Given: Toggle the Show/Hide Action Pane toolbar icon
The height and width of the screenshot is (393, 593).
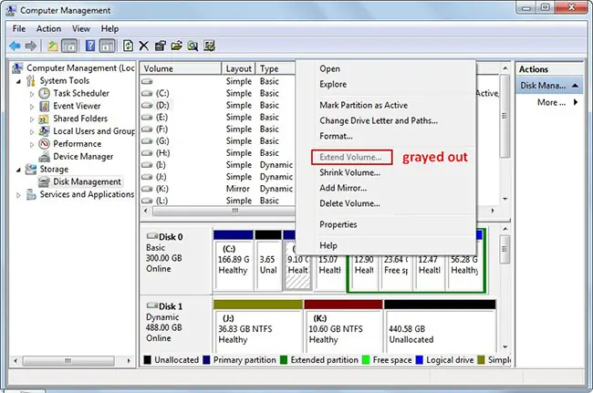Looking at the screenshot, I should 107,47.
